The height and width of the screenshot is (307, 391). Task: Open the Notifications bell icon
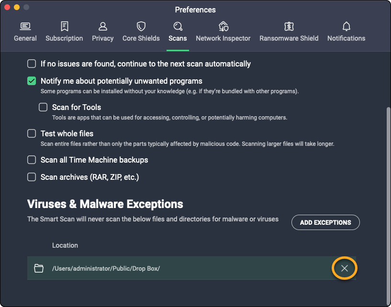[346, 26]
